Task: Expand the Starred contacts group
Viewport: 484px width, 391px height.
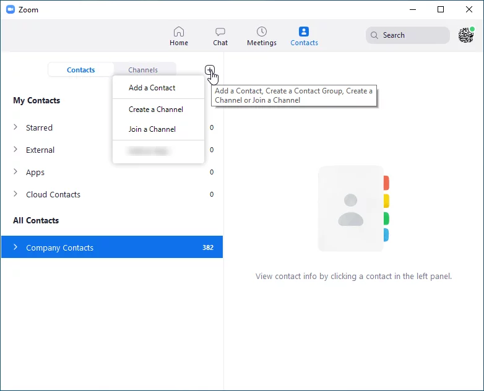Action: click(x=15, y=127)
